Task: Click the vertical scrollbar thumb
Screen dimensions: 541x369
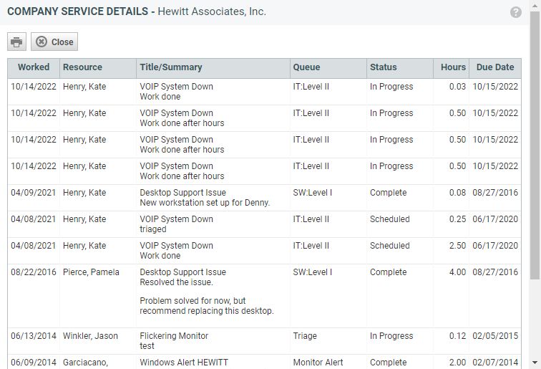Action: [x=535, y=145]
